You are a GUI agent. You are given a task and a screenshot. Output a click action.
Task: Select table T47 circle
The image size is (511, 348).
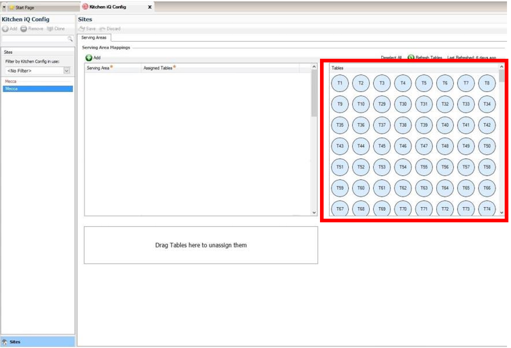pyautogui.click(x=424, y=146)
